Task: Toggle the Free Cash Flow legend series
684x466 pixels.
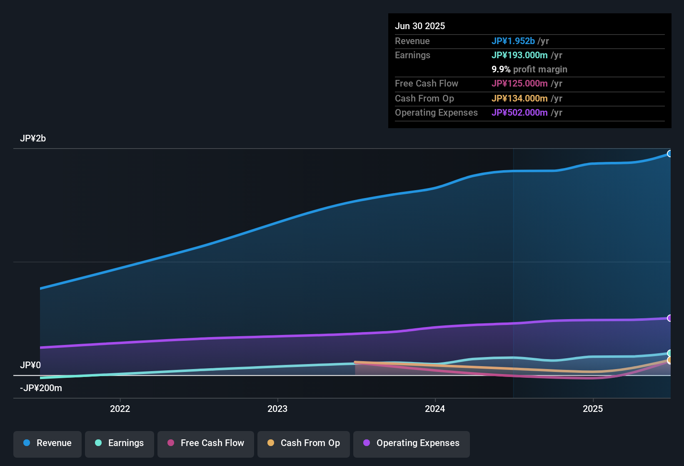Action: (x=206, y=444)
